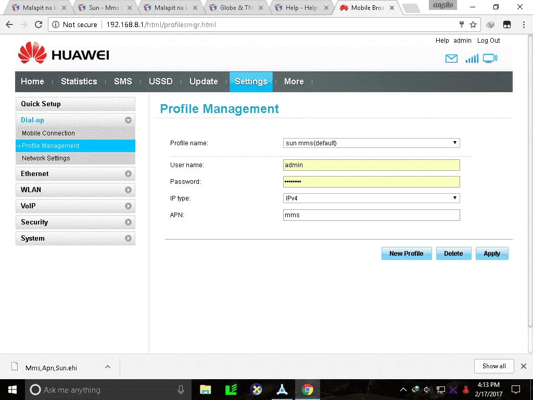Open File Explorer from taskbar

point(205,390)
